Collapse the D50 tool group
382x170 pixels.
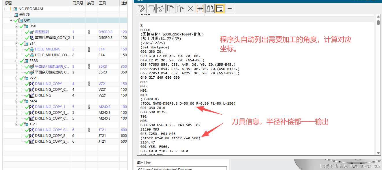(x=16, y=26)
